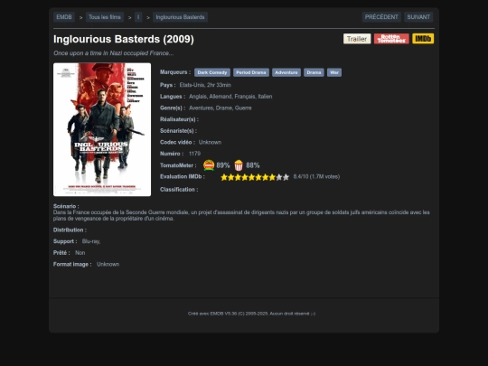This screenshot has width=488, height=366.
Task: Open the IMDb badge icon
Action: click(423, 39)
